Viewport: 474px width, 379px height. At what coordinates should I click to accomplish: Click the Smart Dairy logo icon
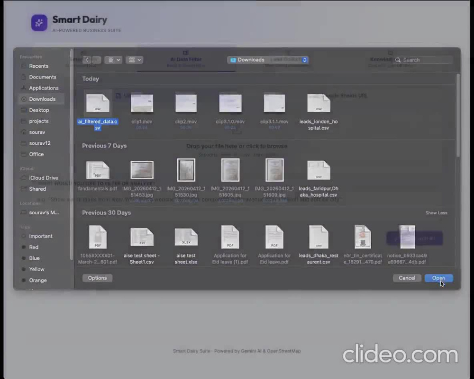click(39, 23)
